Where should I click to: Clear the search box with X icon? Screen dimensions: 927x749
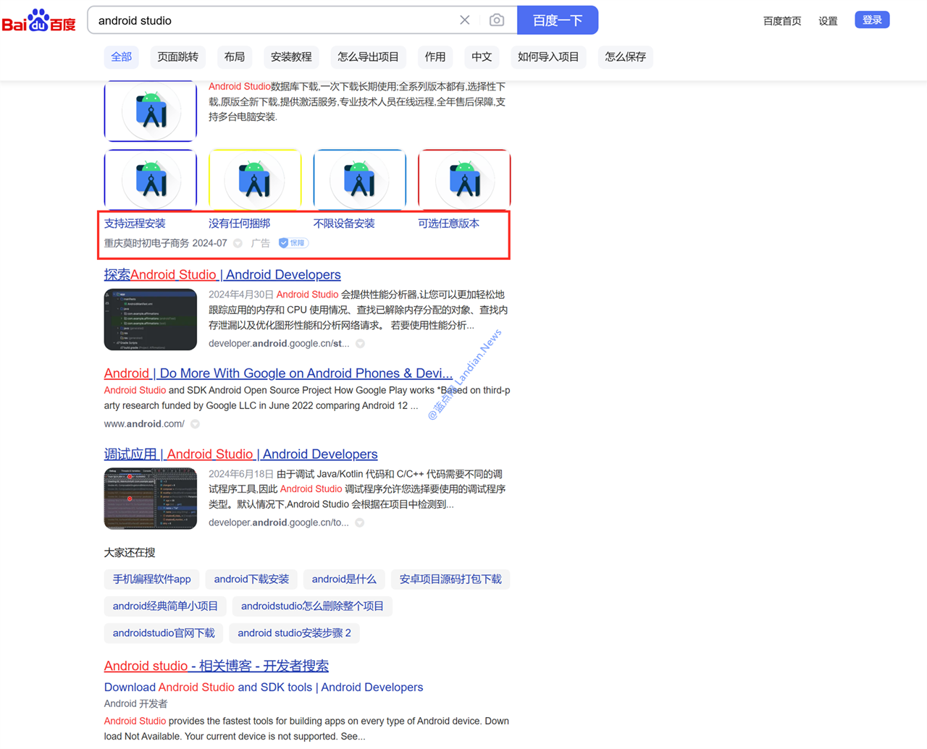465,20
